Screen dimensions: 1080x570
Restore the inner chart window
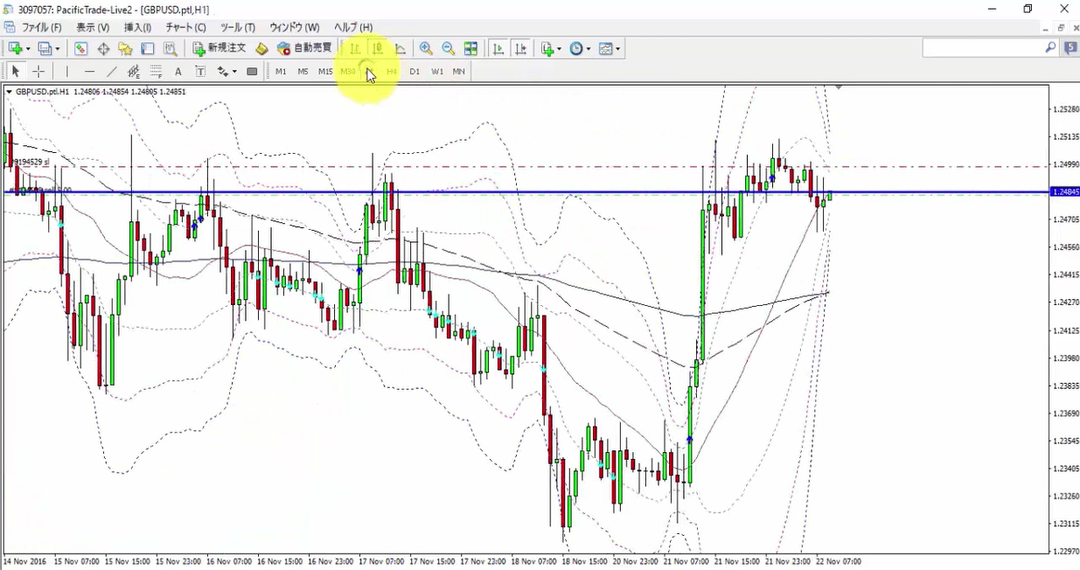[x=1061, y=28]
